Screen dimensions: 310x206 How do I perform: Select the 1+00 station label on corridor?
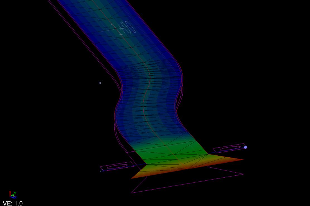123,28
